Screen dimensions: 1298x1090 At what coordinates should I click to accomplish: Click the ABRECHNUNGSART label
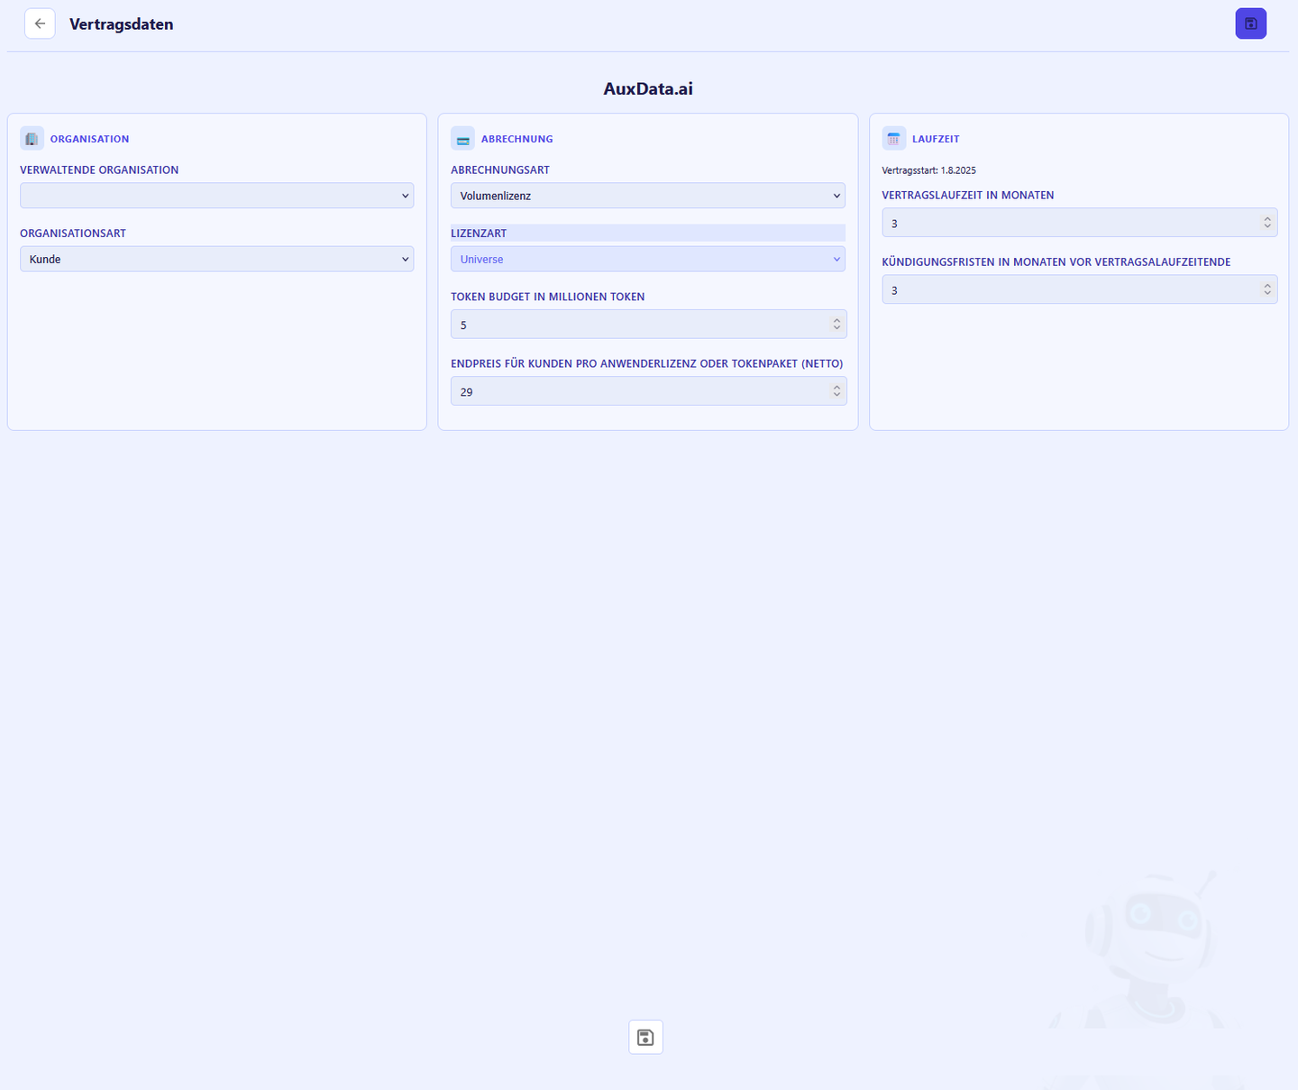click(500, 170)
